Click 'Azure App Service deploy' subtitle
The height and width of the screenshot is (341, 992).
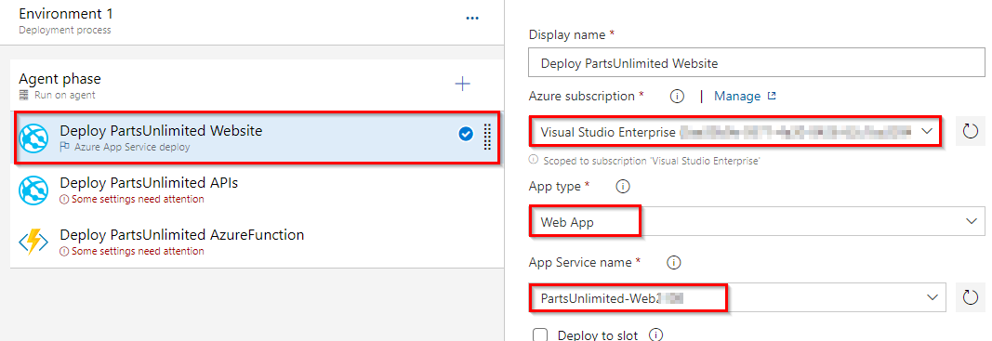(132, 148)
